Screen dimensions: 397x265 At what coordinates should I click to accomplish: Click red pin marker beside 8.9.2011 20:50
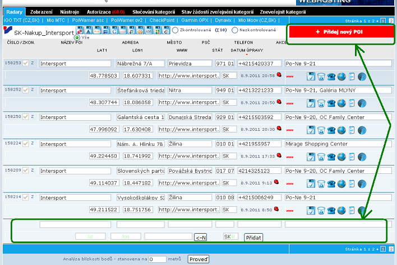point(279,102)
